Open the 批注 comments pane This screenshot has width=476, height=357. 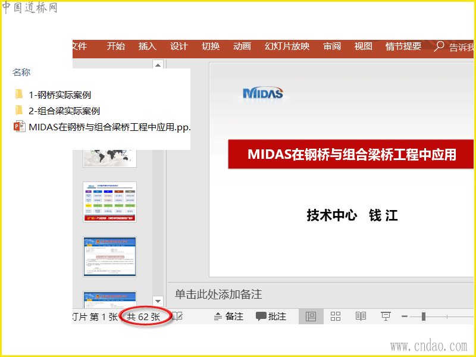click(x=271, y=317)
